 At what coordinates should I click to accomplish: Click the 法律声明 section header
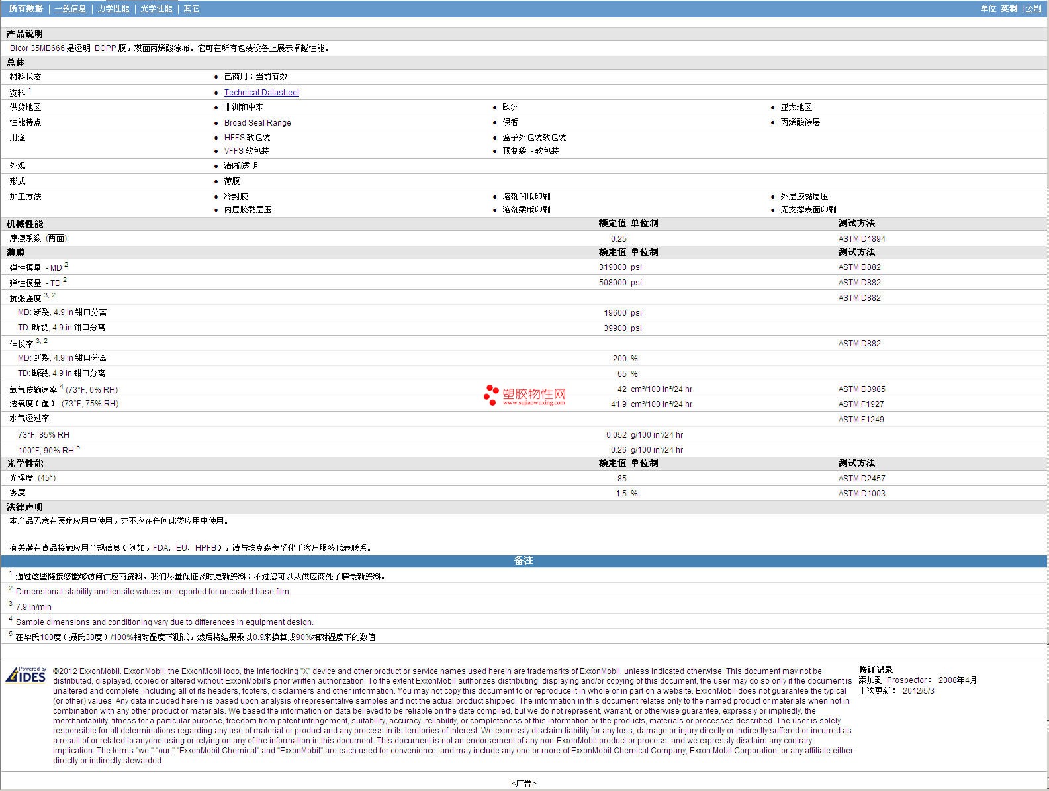coord(25,507)
